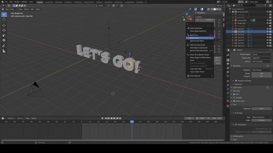This screenshot has height=153, width=273.
Task: Toggle Adaptive Sampling checkbox
Action: pos(236,81)
